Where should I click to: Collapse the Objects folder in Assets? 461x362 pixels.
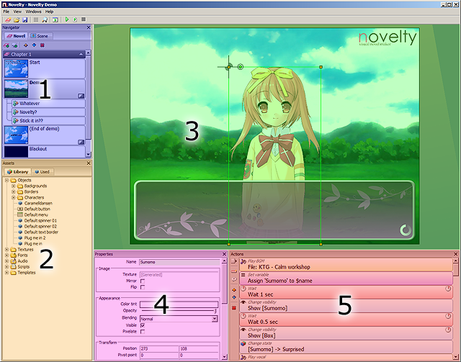pyautogui.click(x=6, y=181)
